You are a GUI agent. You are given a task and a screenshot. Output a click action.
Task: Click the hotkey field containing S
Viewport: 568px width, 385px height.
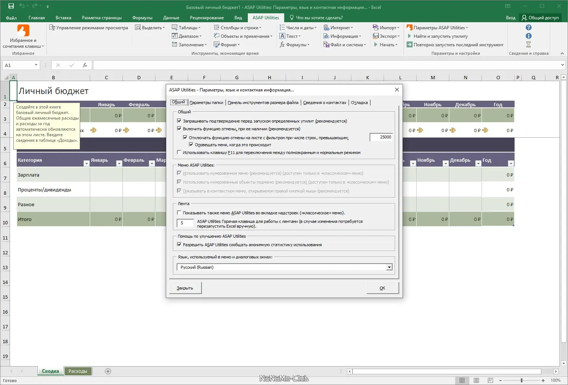click(185, 223)
